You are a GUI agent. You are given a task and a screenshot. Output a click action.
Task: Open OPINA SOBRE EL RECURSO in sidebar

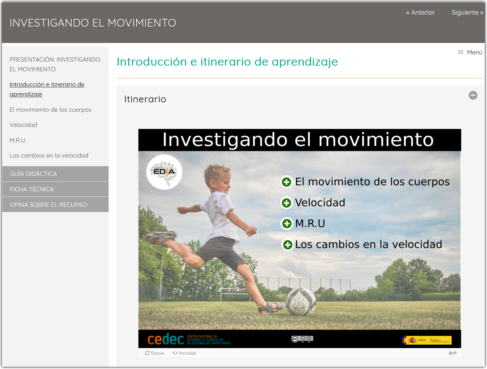(x=55, y=205)
